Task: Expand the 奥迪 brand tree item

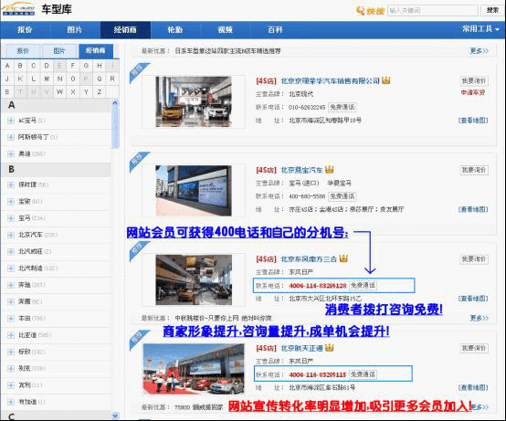Action: pos(11,154)
